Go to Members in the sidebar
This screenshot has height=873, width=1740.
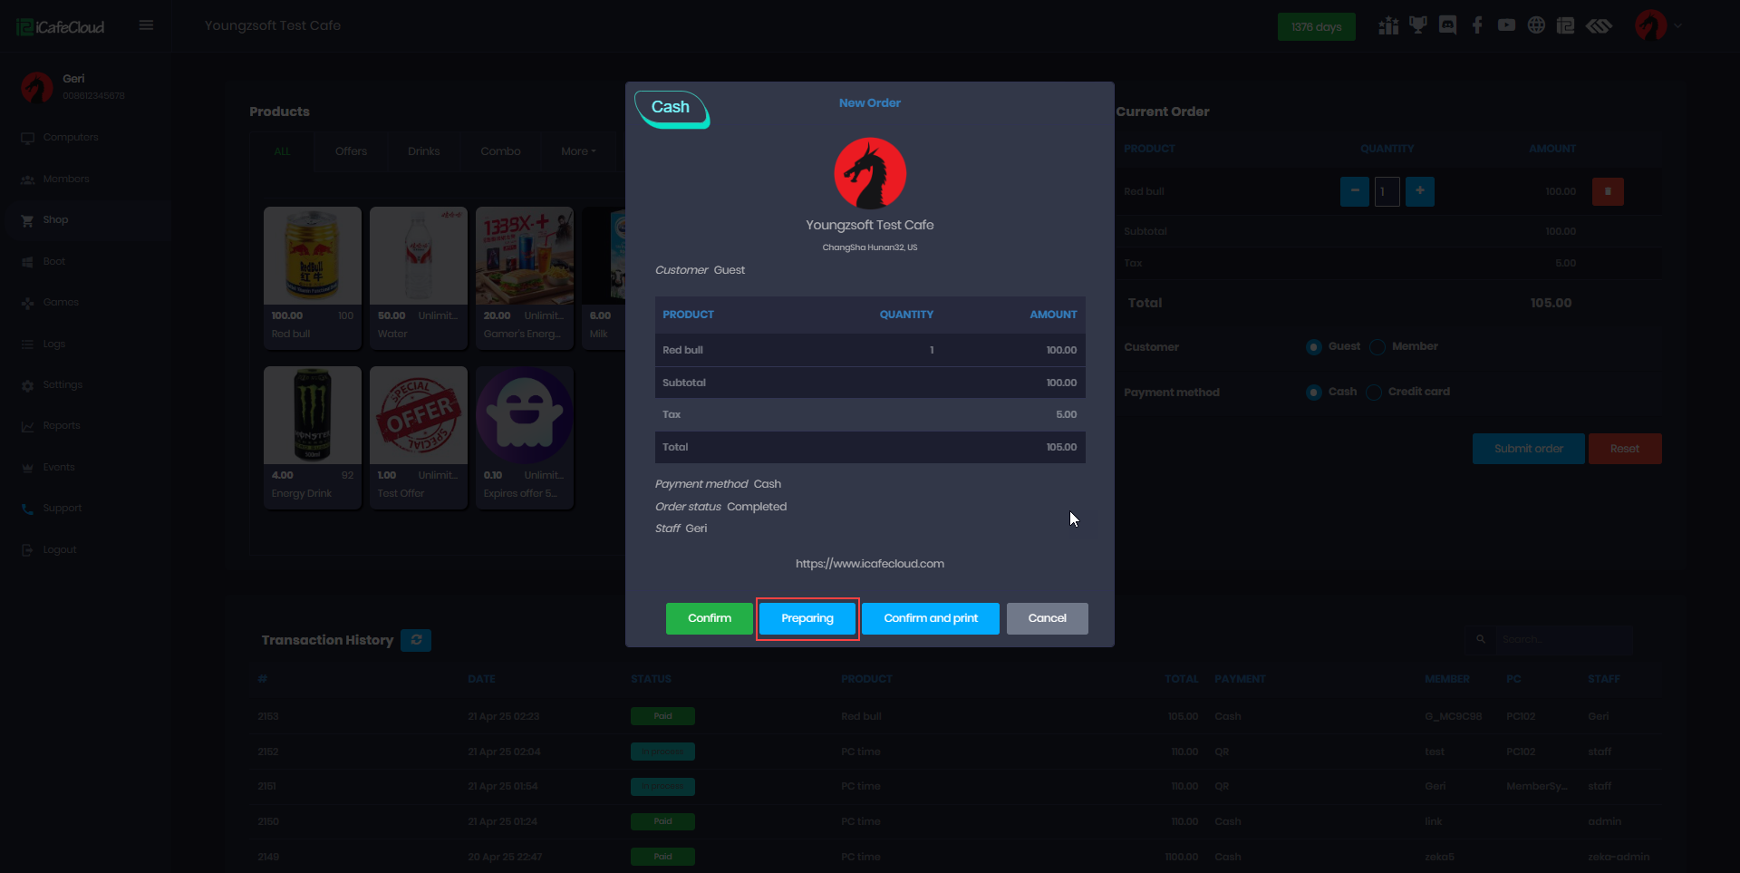click(66, 179)
